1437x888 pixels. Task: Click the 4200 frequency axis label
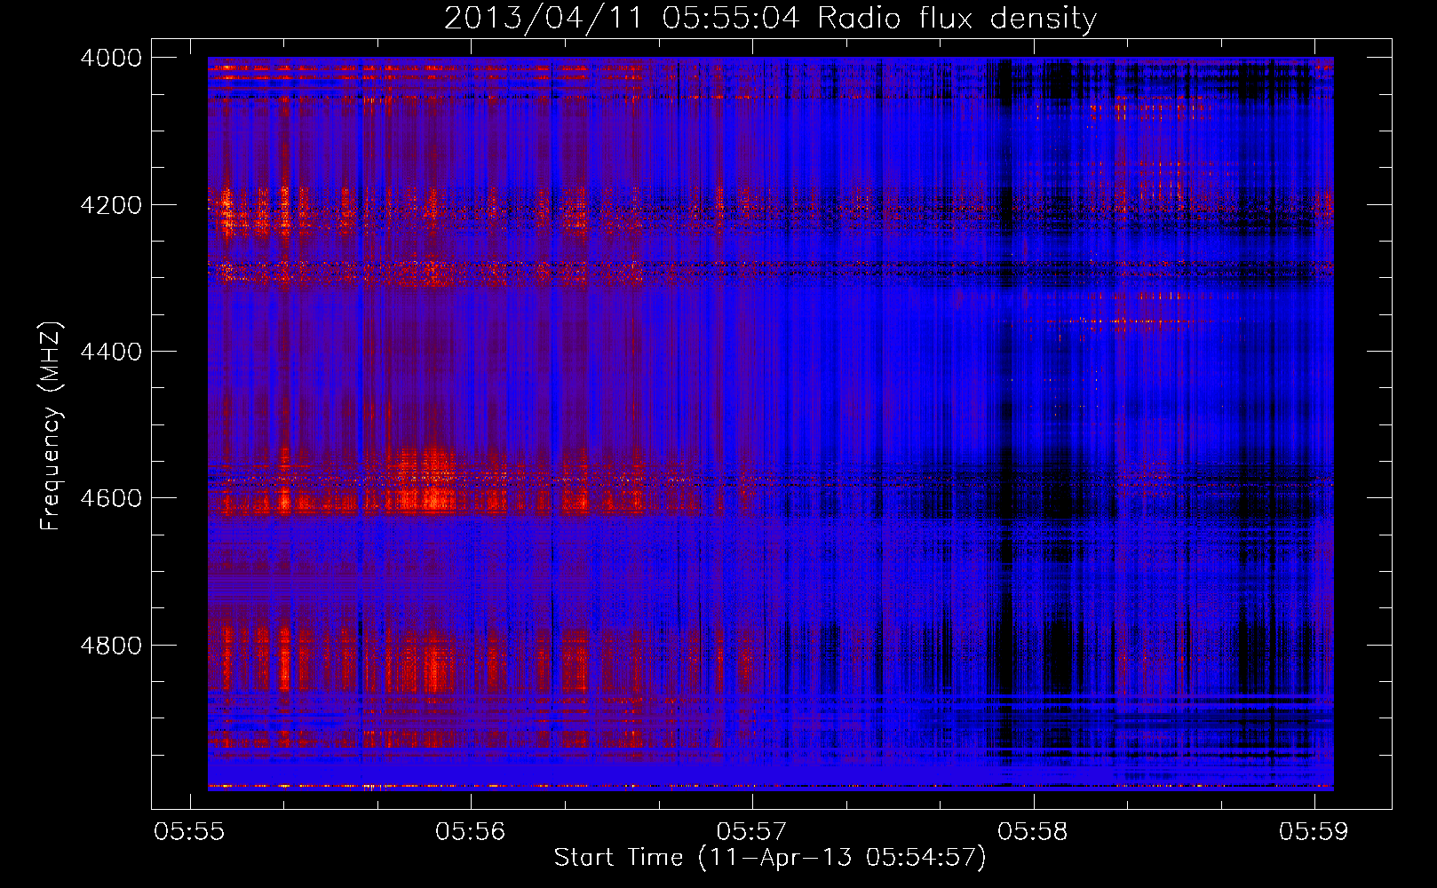[111, 205]
